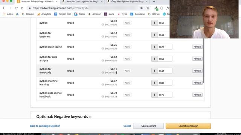
Task: Edit bid field for python for beginners
Action: point(164,35)
